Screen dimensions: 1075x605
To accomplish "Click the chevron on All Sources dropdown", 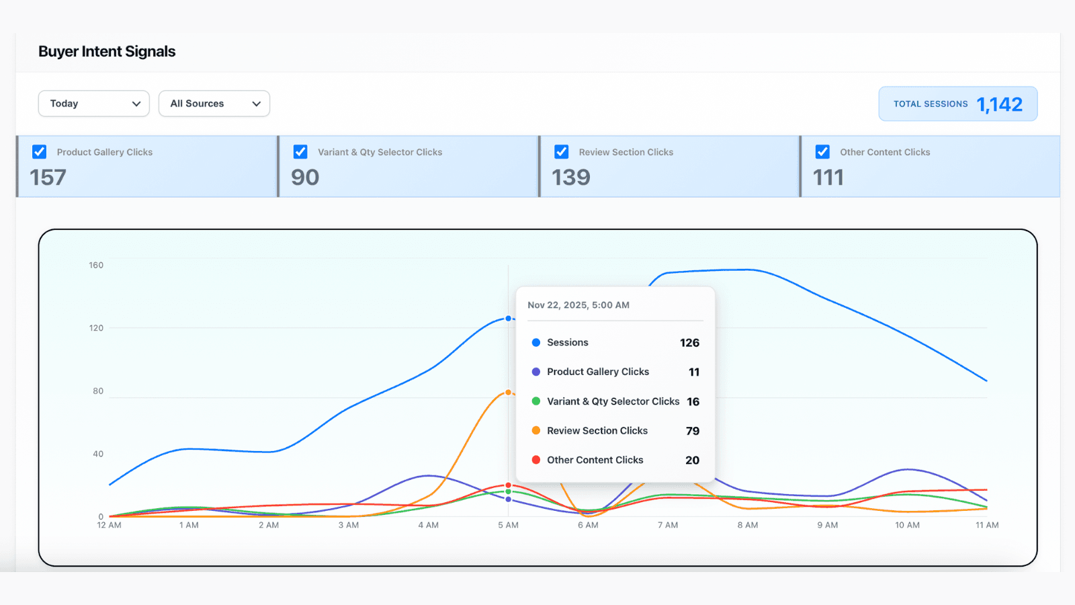I will (x=256, y=104).
